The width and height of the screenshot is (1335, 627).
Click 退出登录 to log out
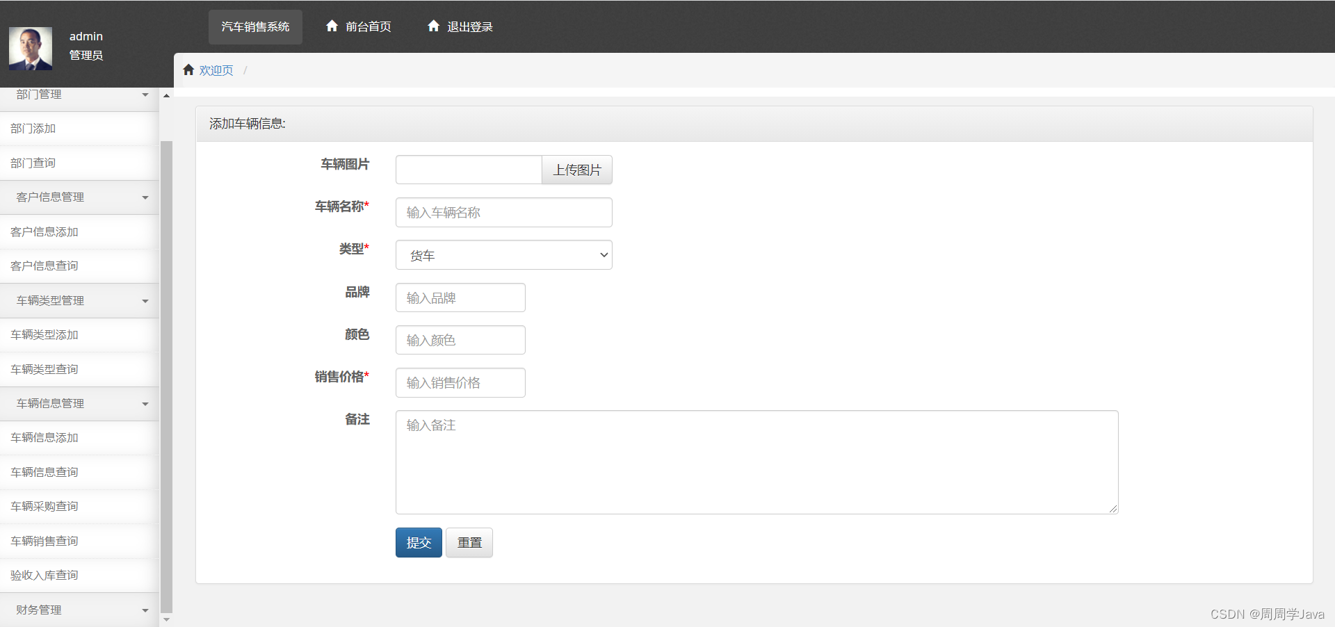pos(469,26)
